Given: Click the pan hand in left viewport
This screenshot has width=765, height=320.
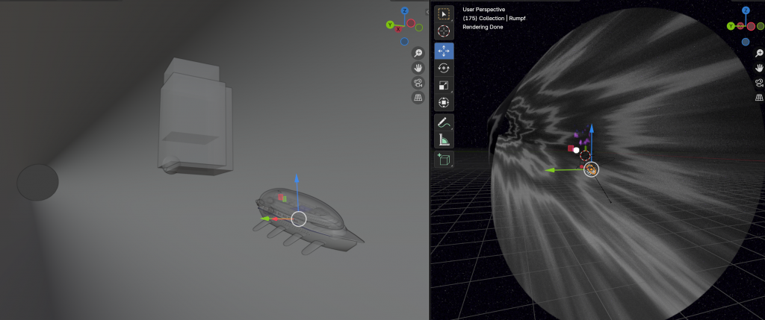Looking at the screenshot, I should [x=418, y=68].
